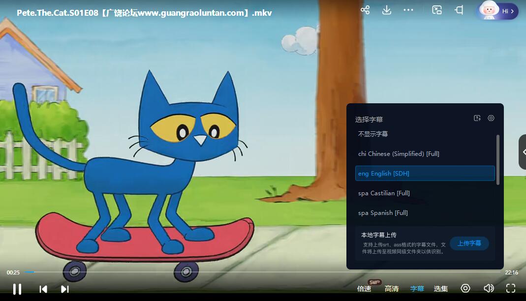Open the 选集 episode selection list

pyautogui.click(x=441, y=289)
